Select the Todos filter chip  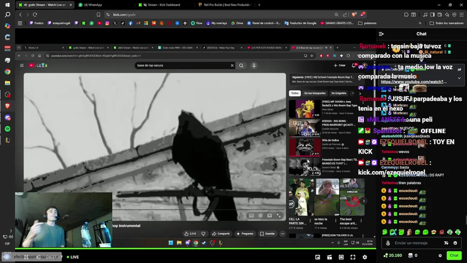click(295, 93)
